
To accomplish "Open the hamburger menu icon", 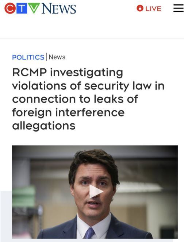I will pyautogui.click(x=179, y=8).
